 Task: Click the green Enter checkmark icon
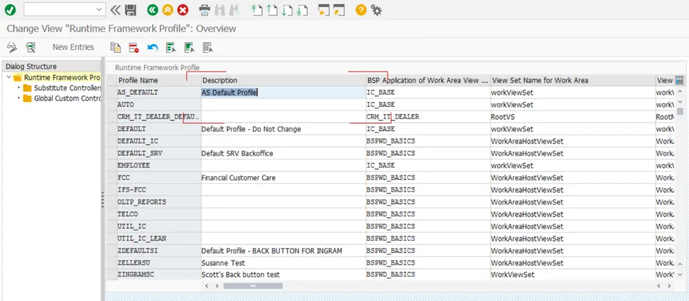coord(10,9)
